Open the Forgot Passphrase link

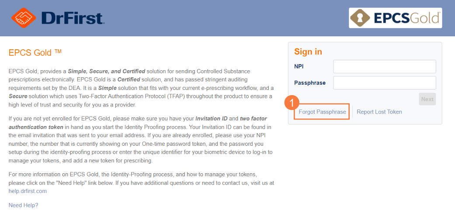click(322, 112)
